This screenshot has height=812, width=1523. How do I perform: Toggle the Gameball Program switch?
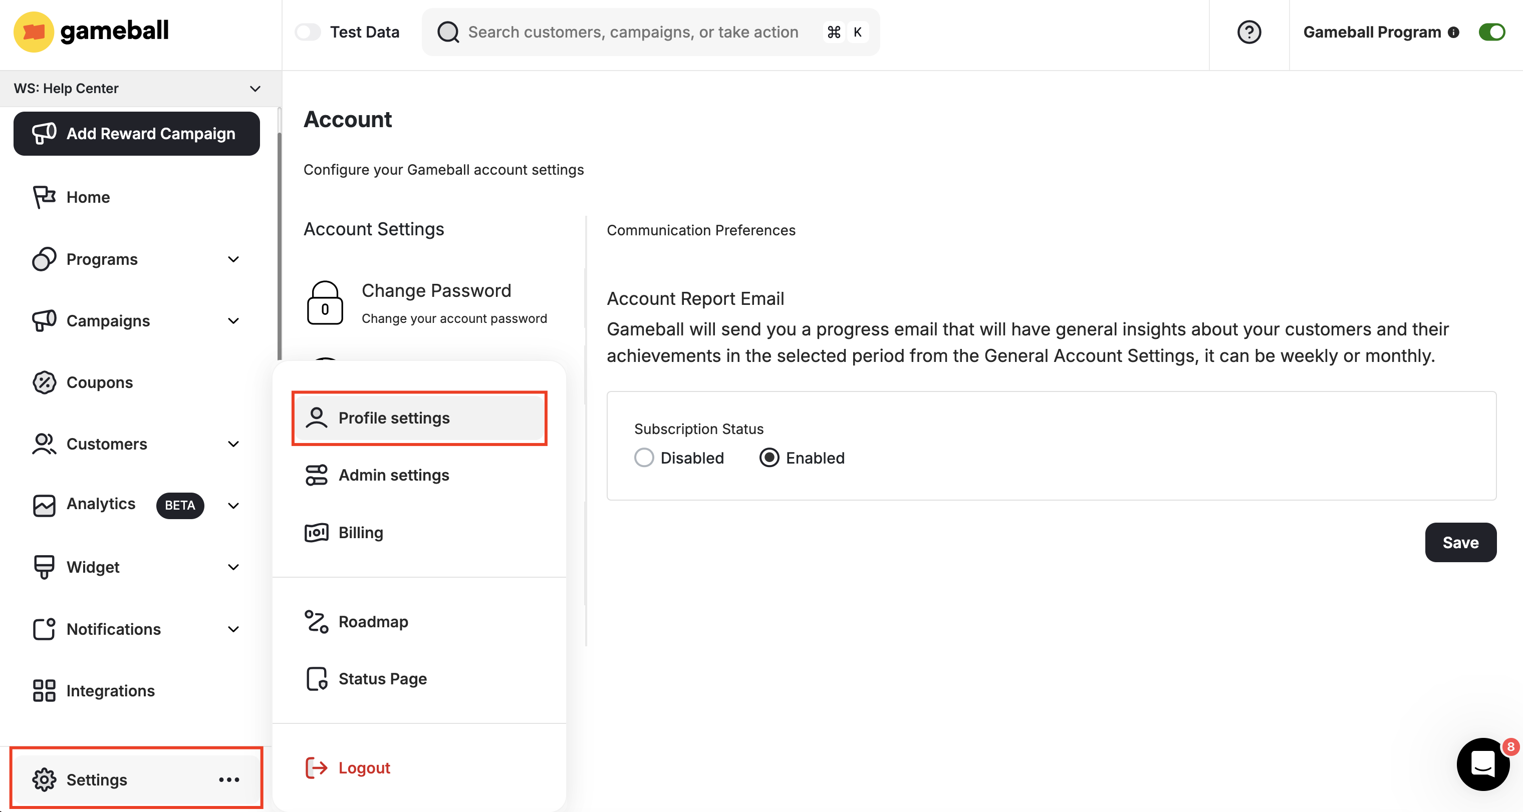1491,32
